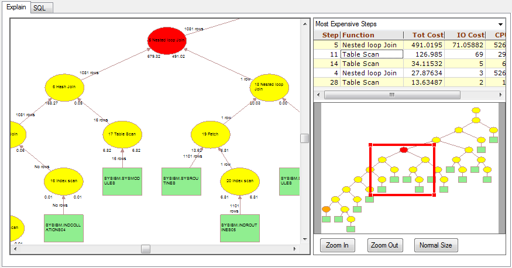Viewport: 512px width, 268px height.
Task: Switch to the SQL tab
Action: [42, 8]
